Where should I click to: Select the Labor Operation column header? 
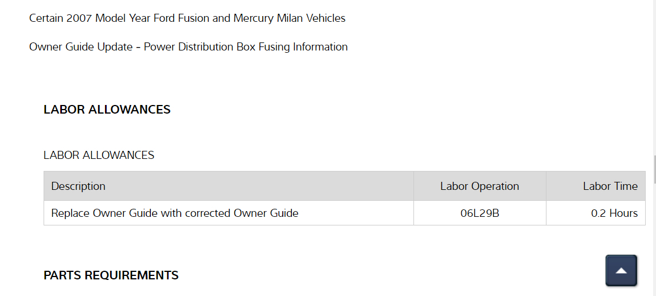point(479,186)
